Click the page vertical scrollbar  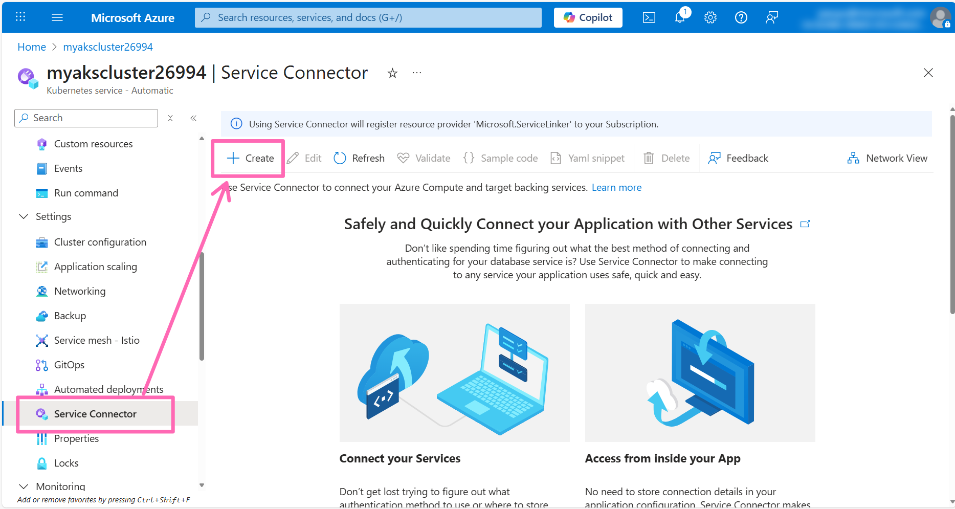click(951, 215)
